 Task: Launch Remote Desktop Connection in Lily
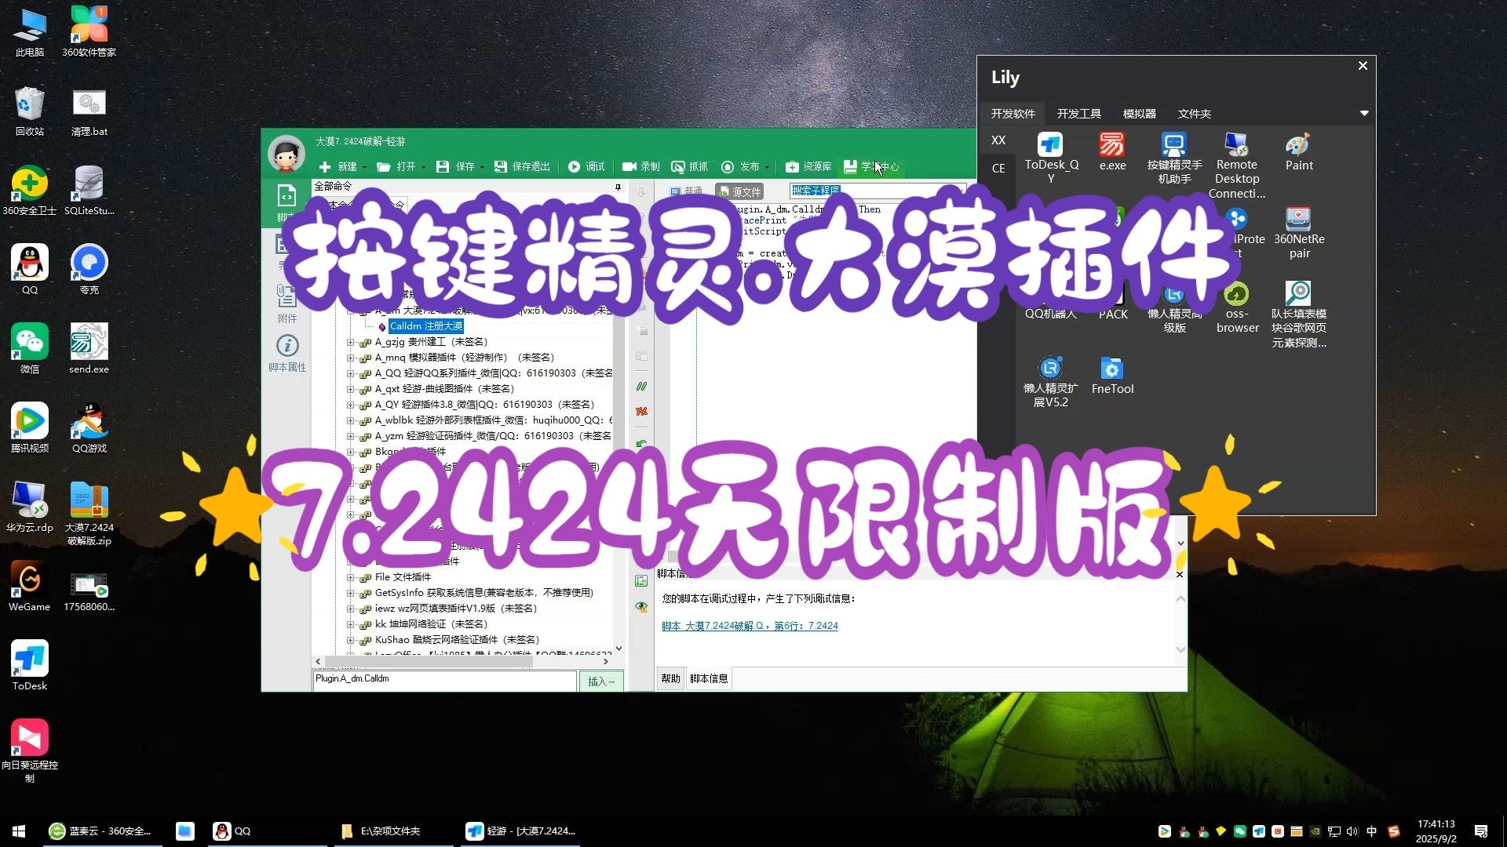pyautogui.click(x=1236, y=165)
